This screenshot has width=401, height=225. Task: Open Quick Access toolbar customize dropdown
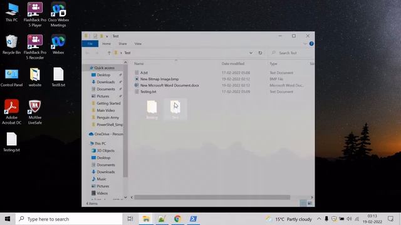click(x=107, y=36)
